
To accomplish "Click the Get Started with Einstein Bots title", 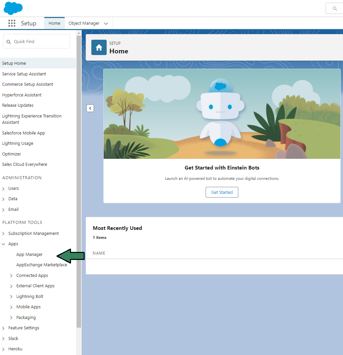I will [222, 168].
